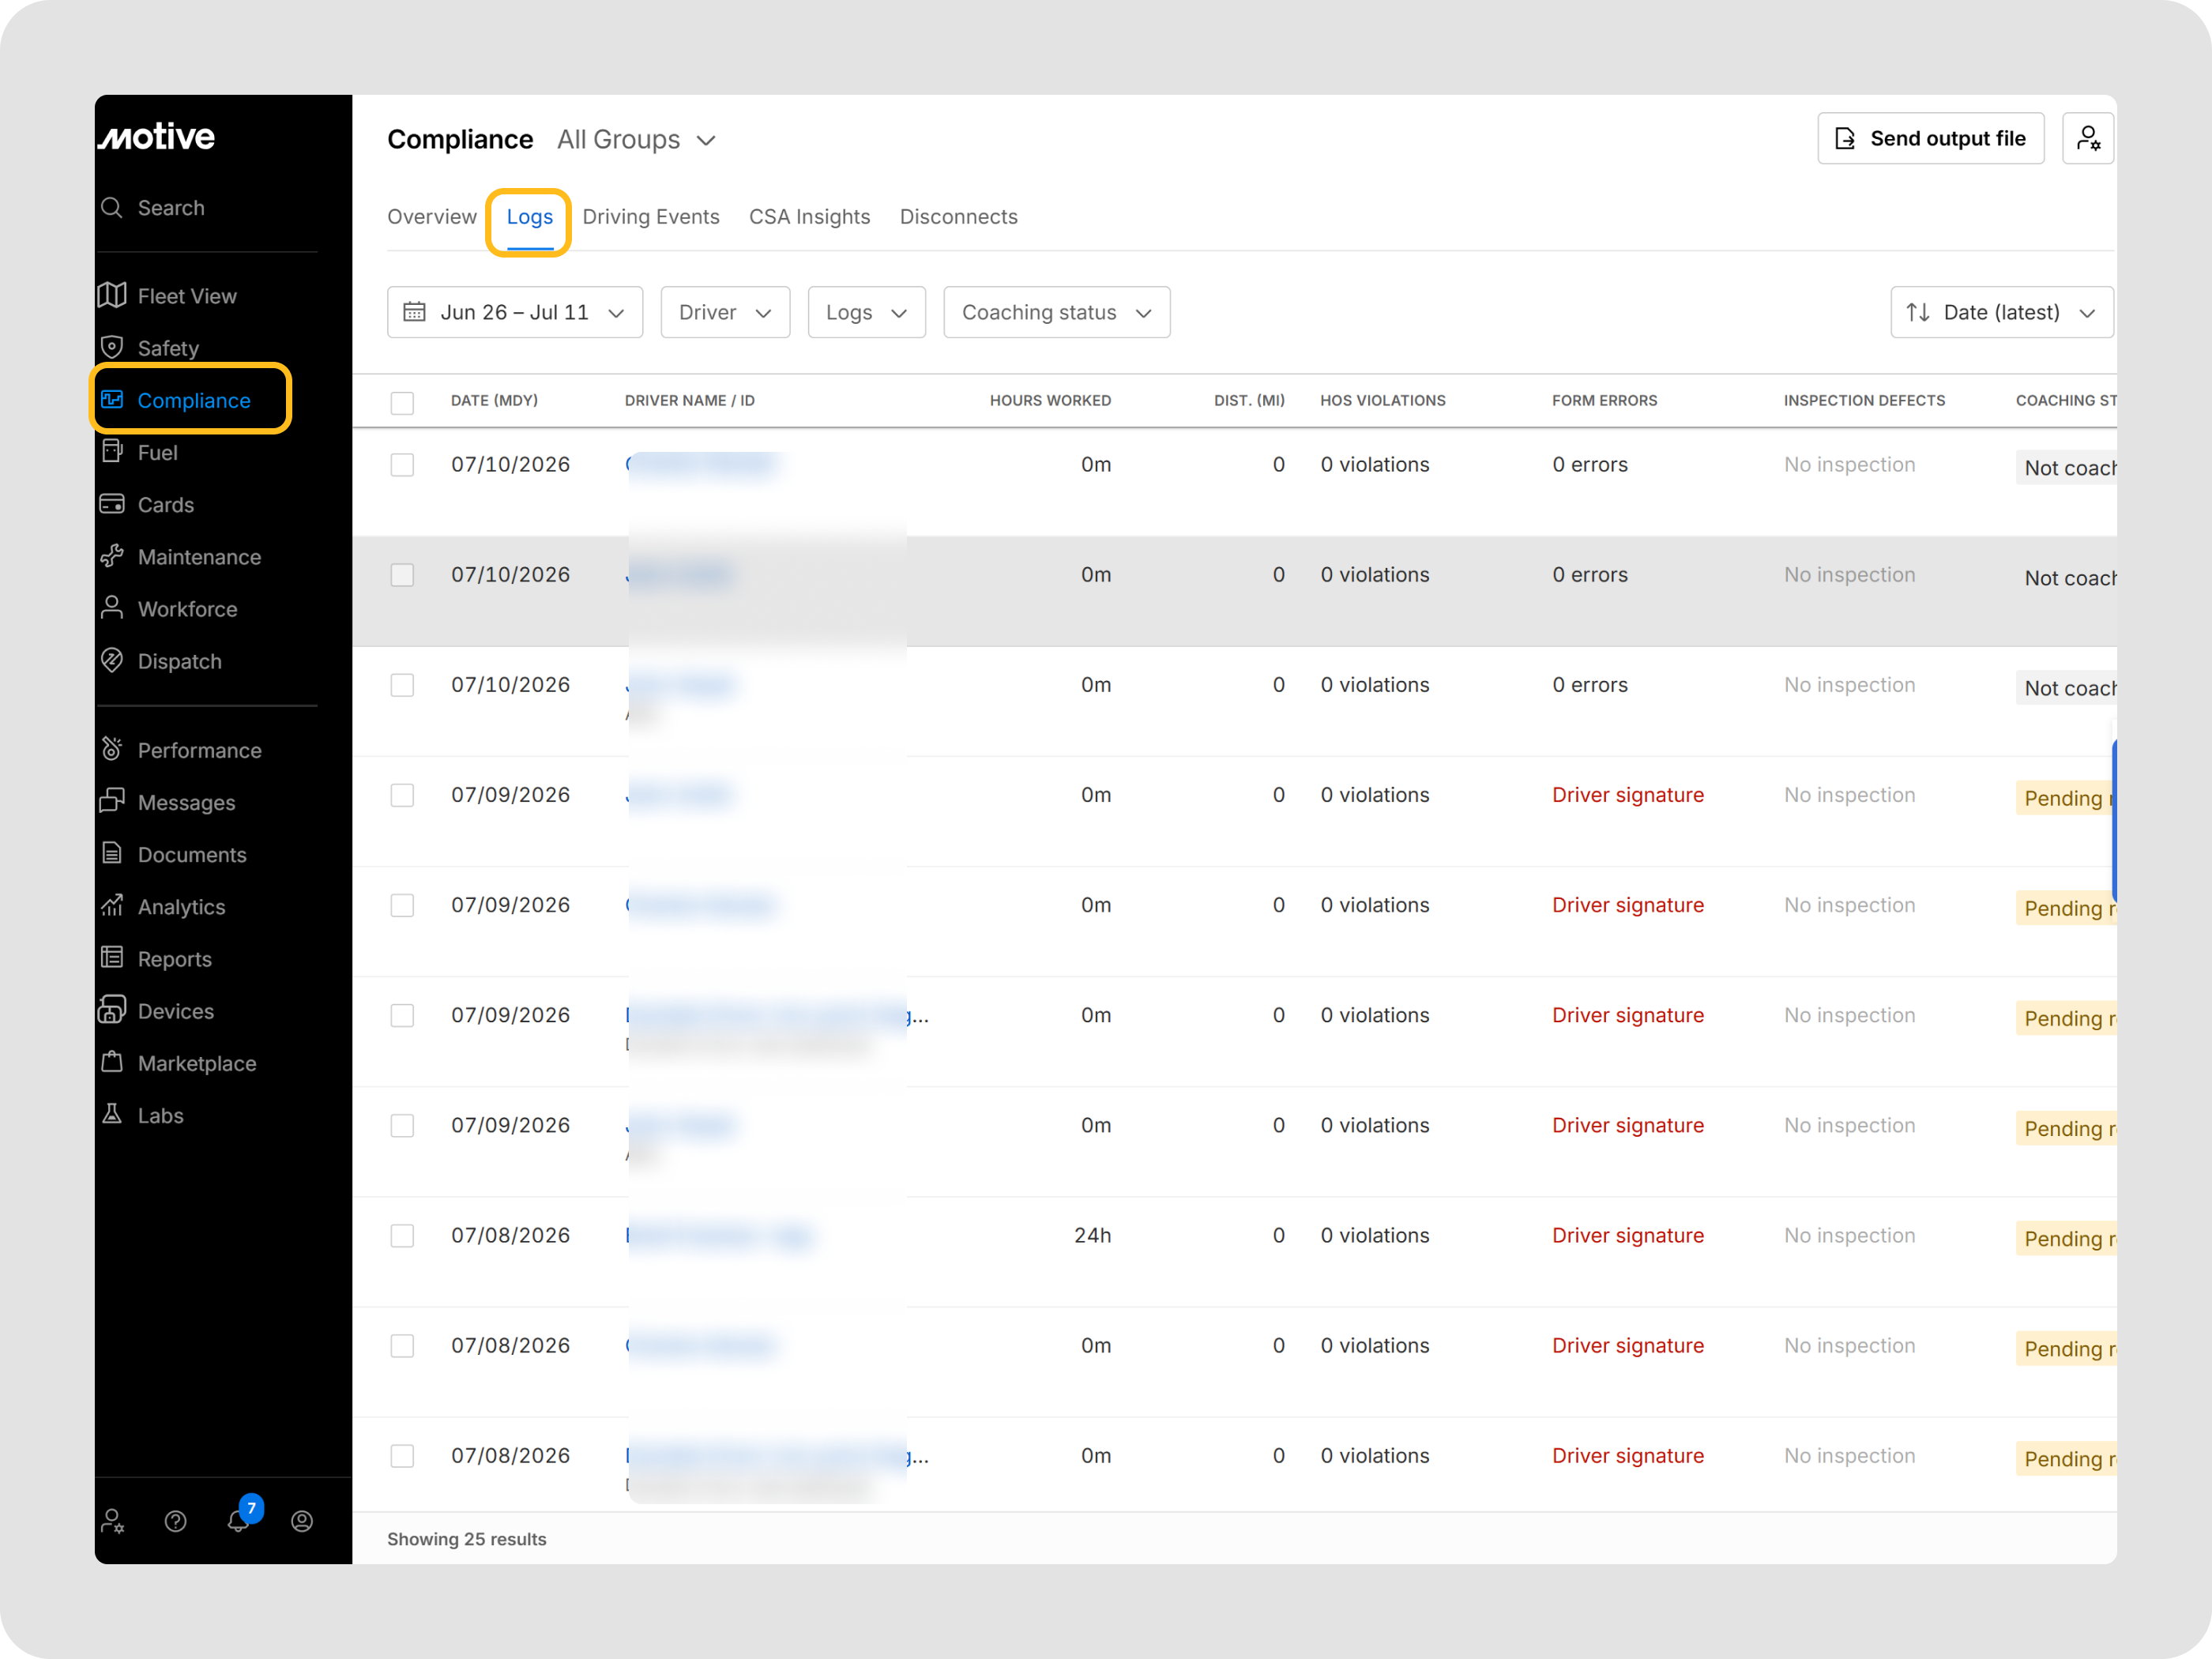Switch to the Driving Events tab
This screenshot has width=2212, height=1659.
point(651,216)
